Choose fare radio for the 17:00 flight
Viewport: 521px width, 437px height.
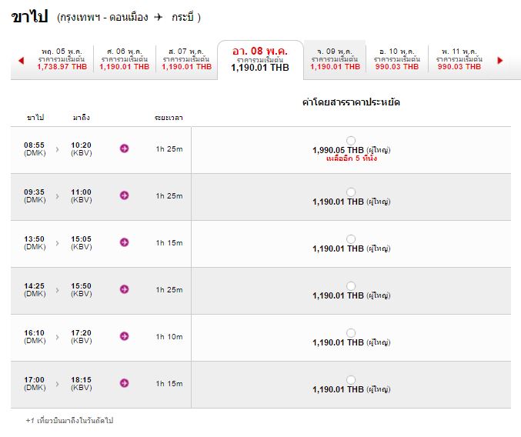[351, 379]
